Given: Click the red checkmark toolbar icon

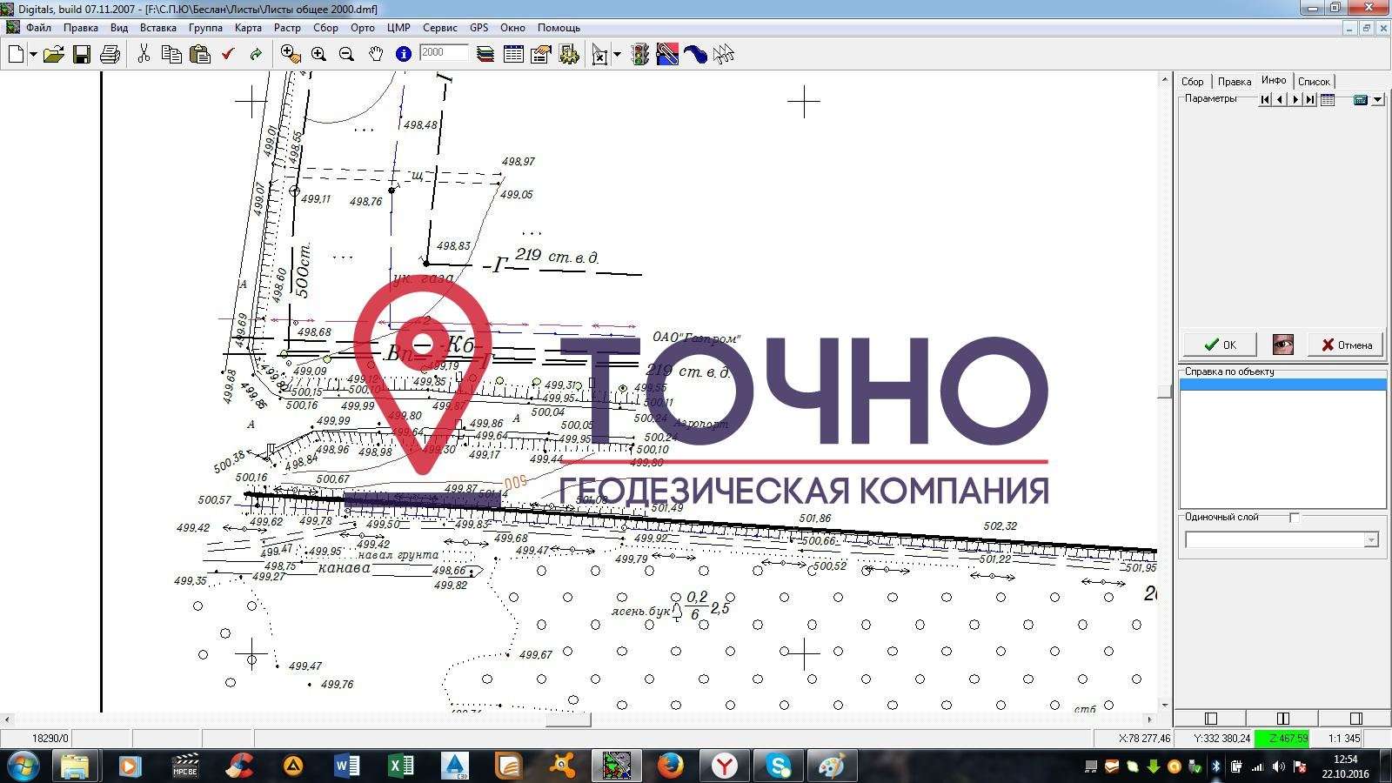Looking at the screenshot, I should click(228, 55).
